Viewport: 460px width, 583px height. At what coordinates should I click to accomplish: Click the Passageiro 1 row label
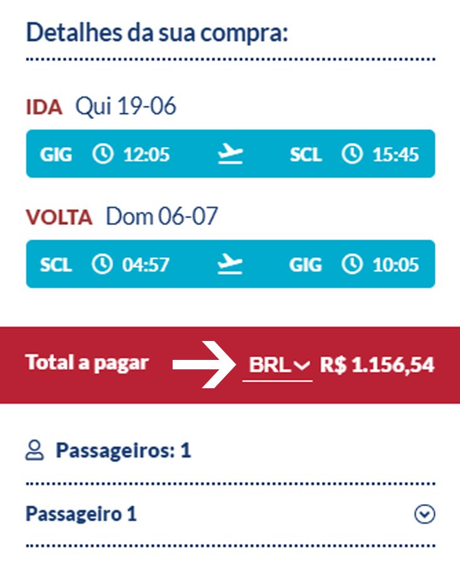point(81,514)
